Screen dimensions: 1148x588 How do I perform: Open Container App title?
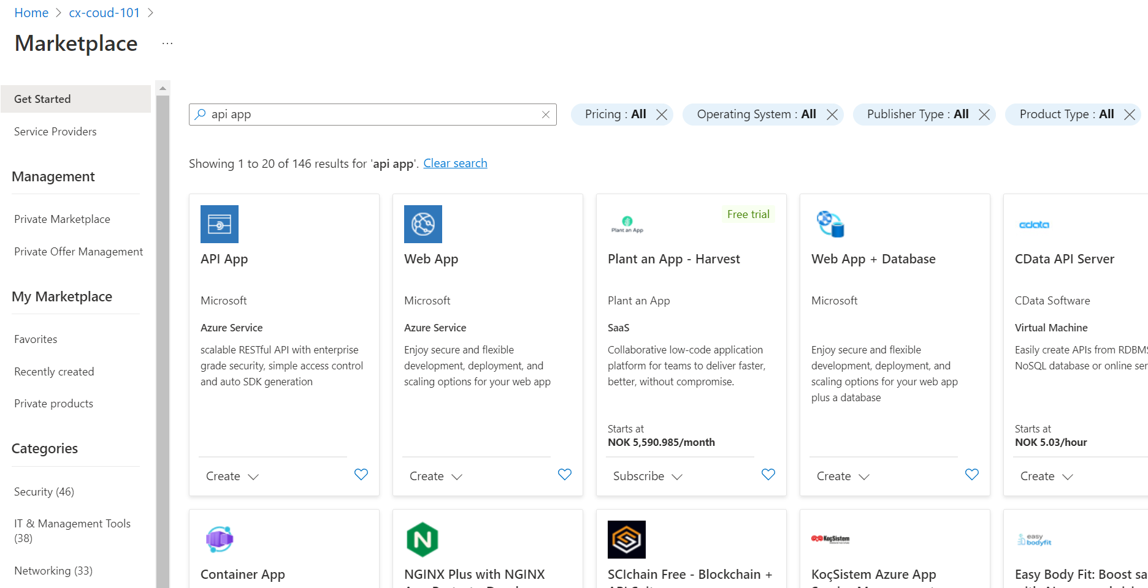[x=242, y=575]
